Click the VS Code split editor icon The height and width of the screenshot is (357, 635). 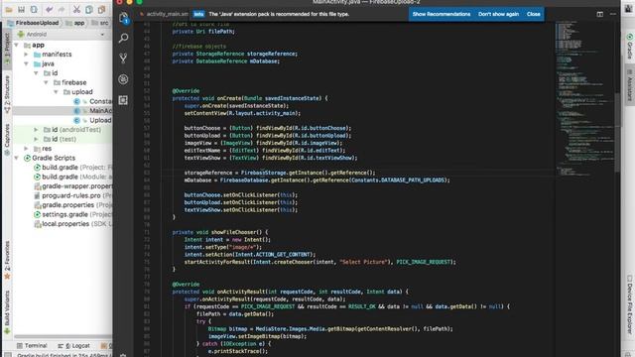click(x=599, y=14)
